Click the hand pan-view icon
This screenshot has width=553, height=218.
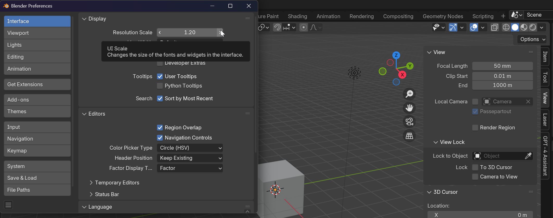click(x=409, y=108)
